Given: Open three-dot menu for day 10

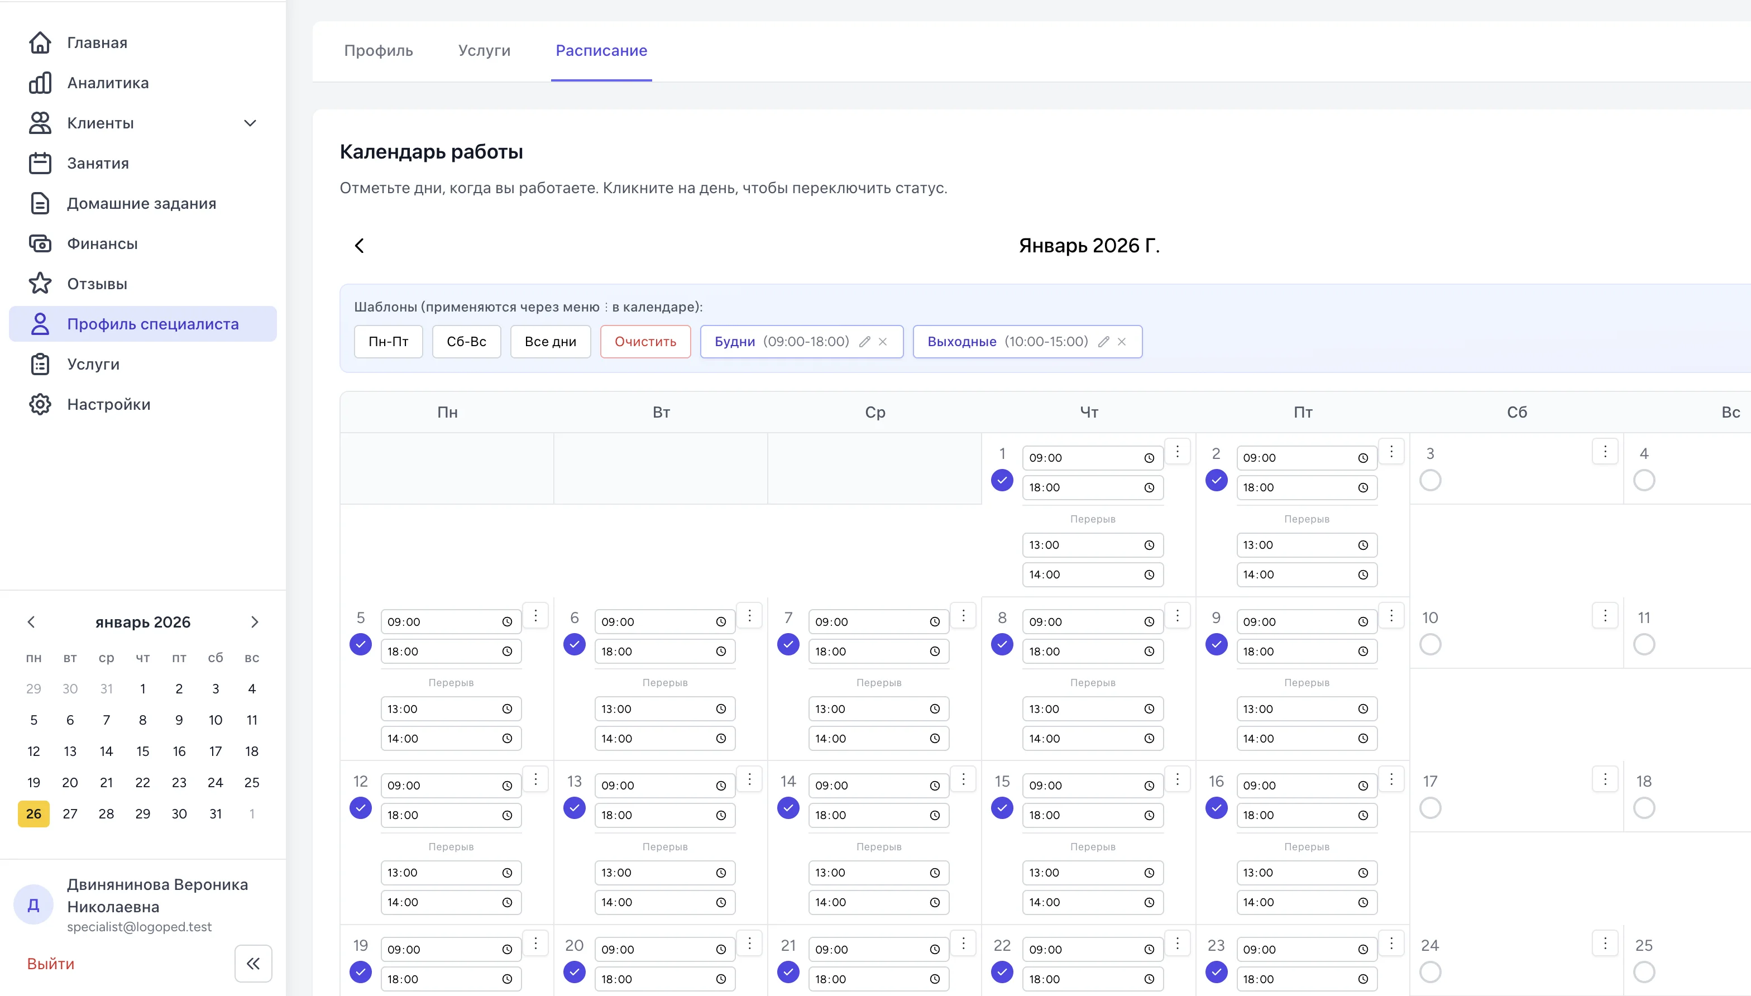Looking at the screenshot, I should (1605, 616).
